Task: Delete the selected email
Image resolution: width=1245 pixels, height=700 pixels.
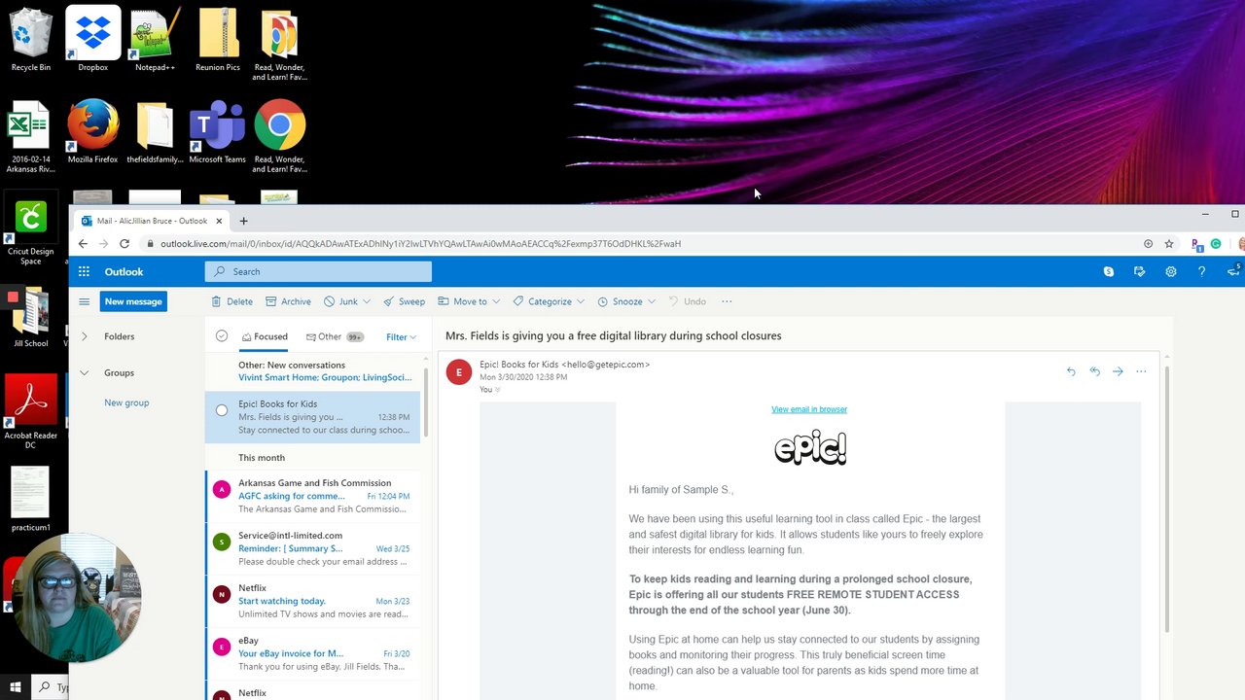Action: [232, 301]
